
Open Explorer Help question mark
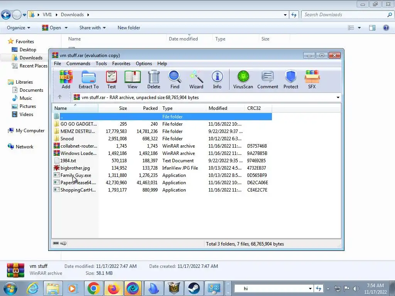(x=386, y=28)
